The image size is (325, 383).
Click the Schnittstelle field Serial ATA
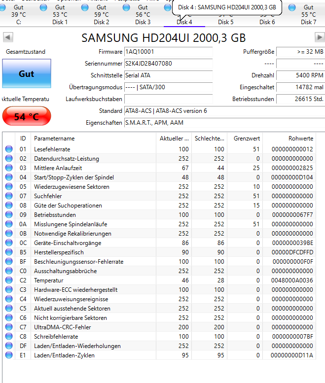(168, 75)
